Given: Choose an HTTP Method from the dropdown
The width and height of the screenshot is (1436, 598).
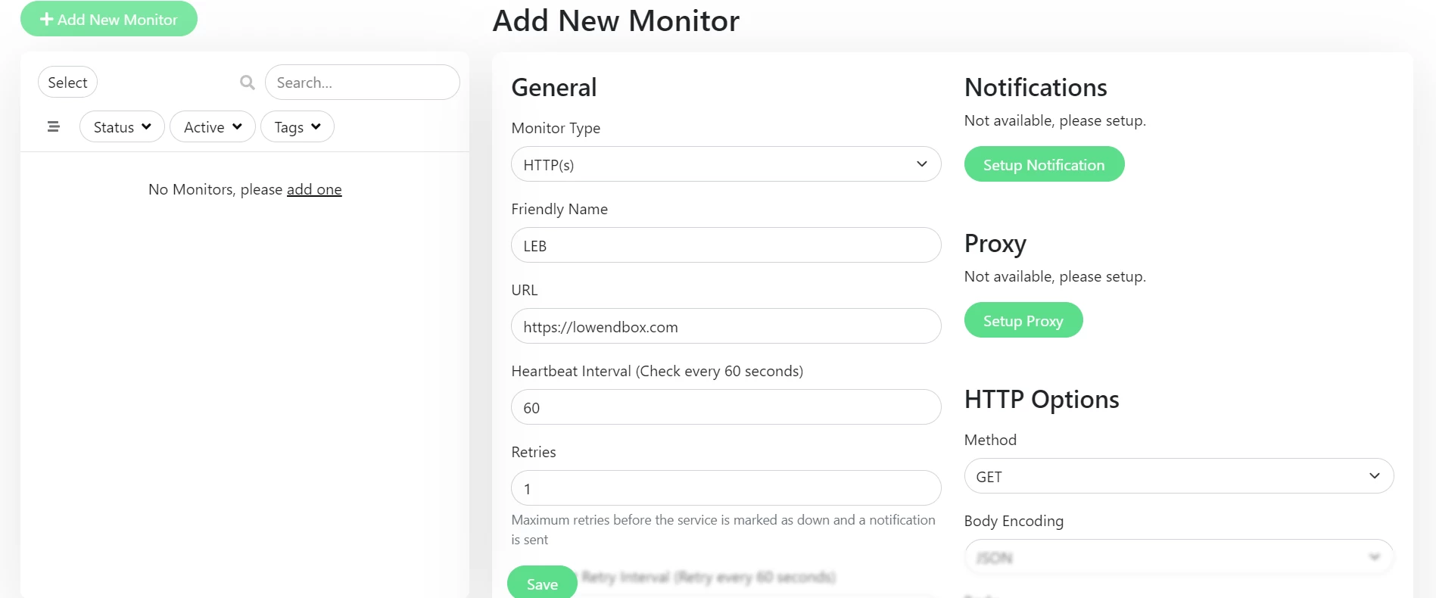Looking at the screenshot, I should click(x=1178, y=476).
